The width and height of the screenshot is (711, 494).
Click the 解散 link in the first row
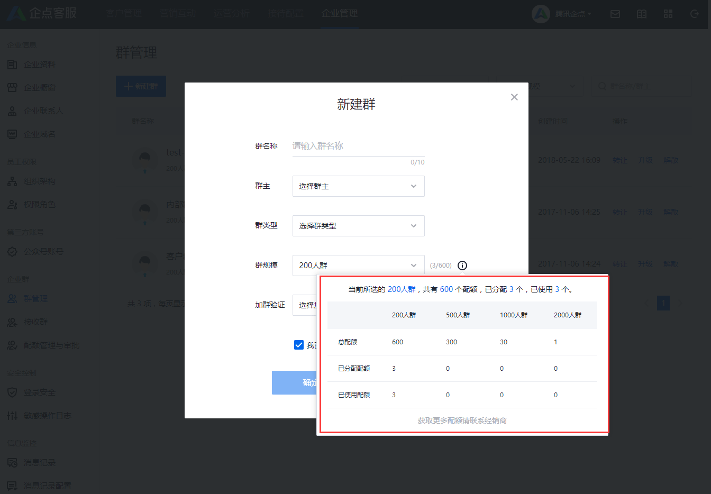pos(670,160)
